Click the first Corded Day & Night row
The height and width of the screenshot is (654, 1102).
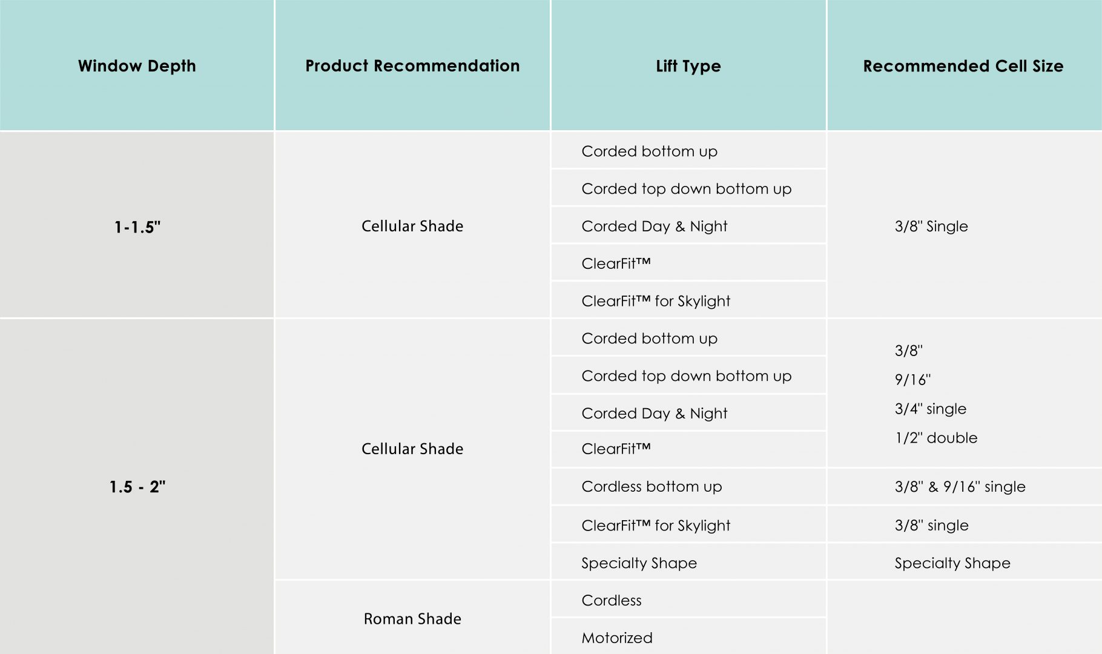click(x=654, y=226)
